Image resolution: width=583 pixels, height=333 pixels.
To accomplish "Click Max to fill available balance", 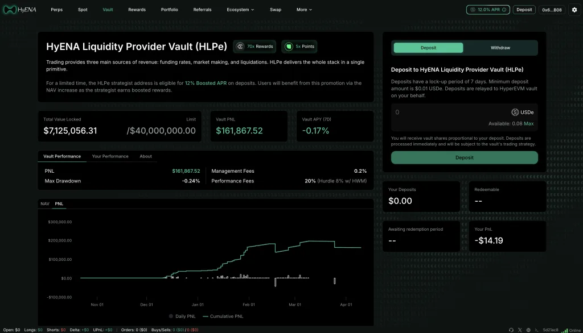I will (x=529, y=124).
